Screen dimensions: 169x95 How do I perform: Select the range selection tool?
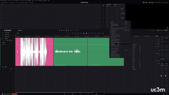pos(70,33)
